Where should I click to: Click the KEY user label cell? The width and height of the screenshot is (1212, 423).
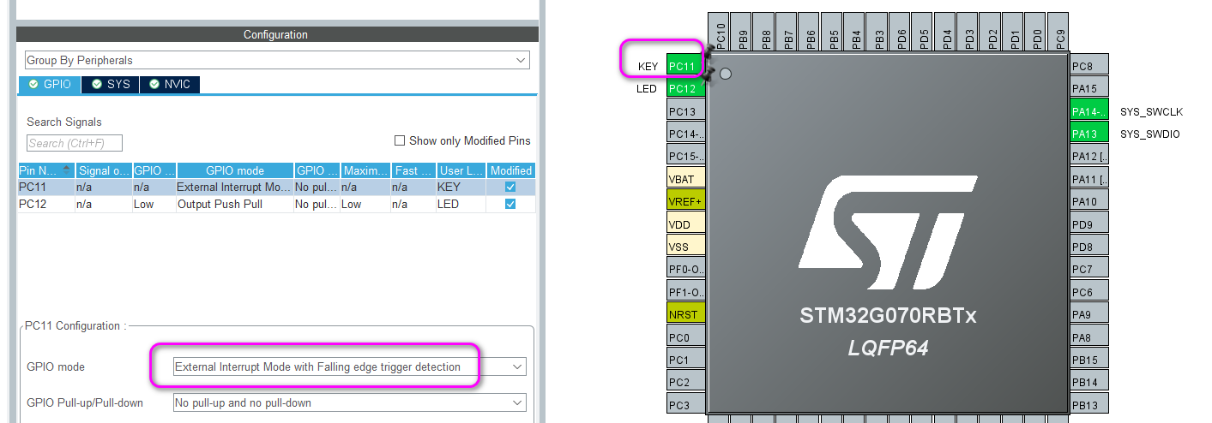coord(461,187)
